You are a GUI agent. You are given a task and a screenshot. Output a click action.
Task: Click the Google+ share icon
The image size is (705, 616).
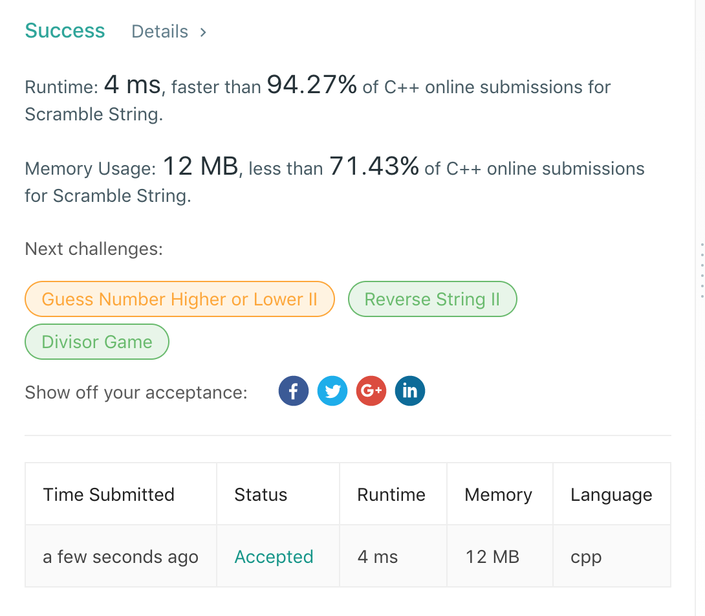(371, 391)
